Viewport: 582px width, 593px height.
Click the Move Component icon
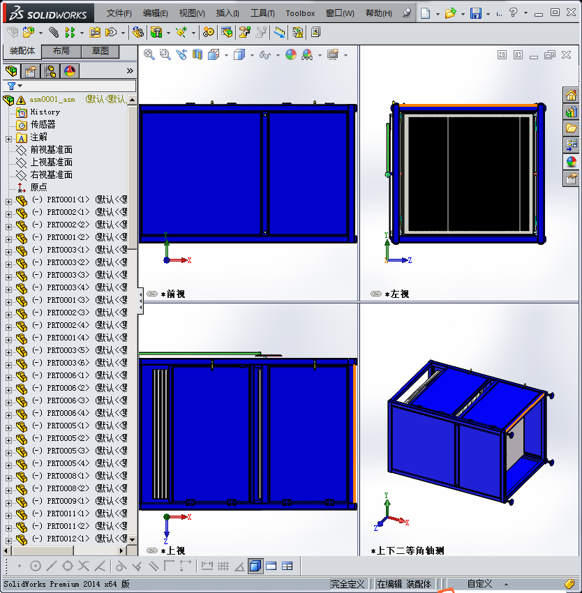111,33
